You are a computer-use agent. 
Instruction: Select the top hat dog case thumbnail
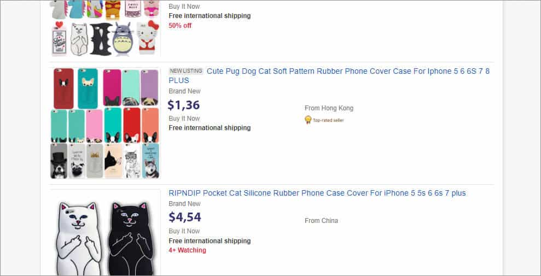[x=59, y=161]
